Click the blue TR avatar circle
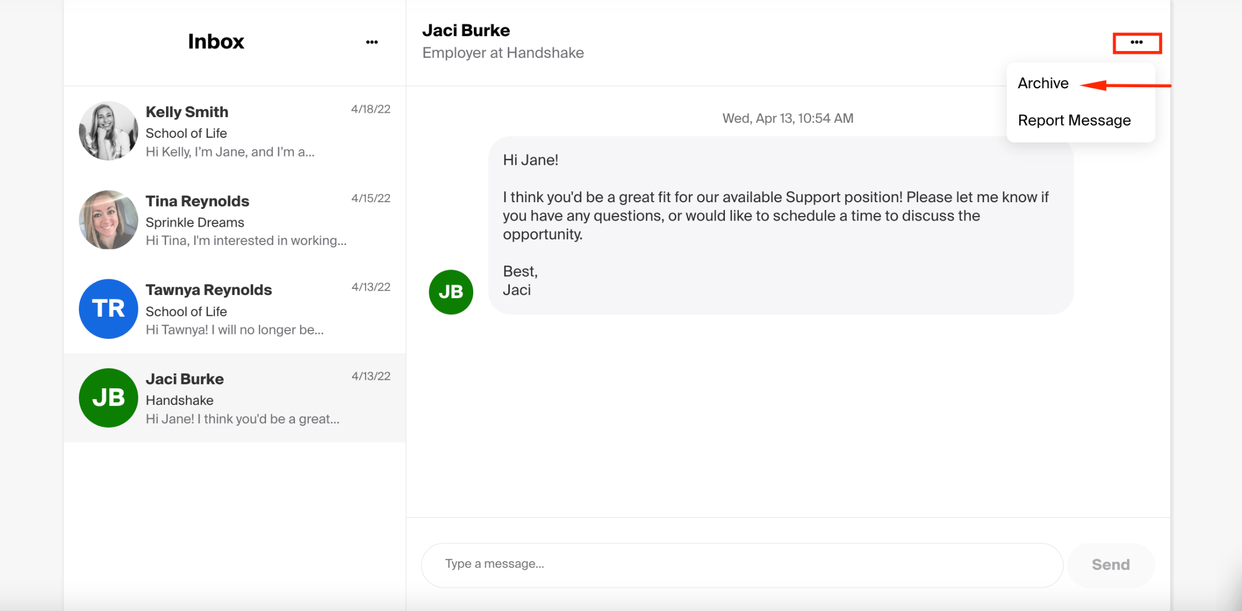This screenshot has width=1242, height=611. [x=108, y=309]
